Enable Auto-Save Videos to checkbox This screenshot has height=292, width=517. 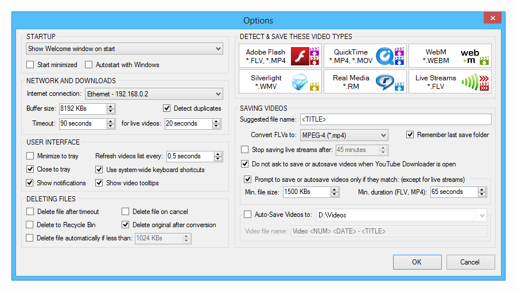[247, 215]
